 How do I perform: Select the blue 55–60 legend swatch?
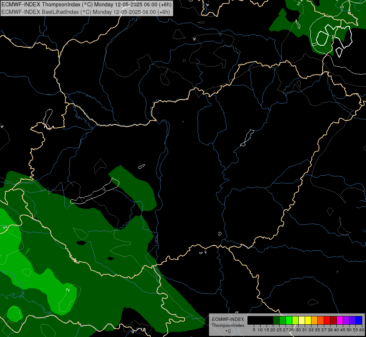pyautogui.click(x=359, y=320)
